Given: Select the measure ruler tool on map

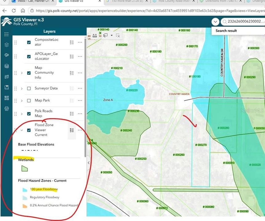Looking at the screenshot, I should click(x=95, y=36).
